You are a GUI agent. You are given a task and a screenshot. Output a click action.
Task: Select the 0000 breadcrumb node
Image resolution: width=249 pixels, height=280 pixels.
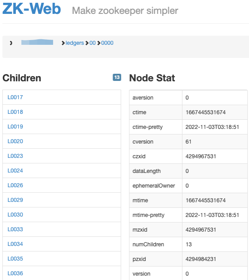click(107, 43)
